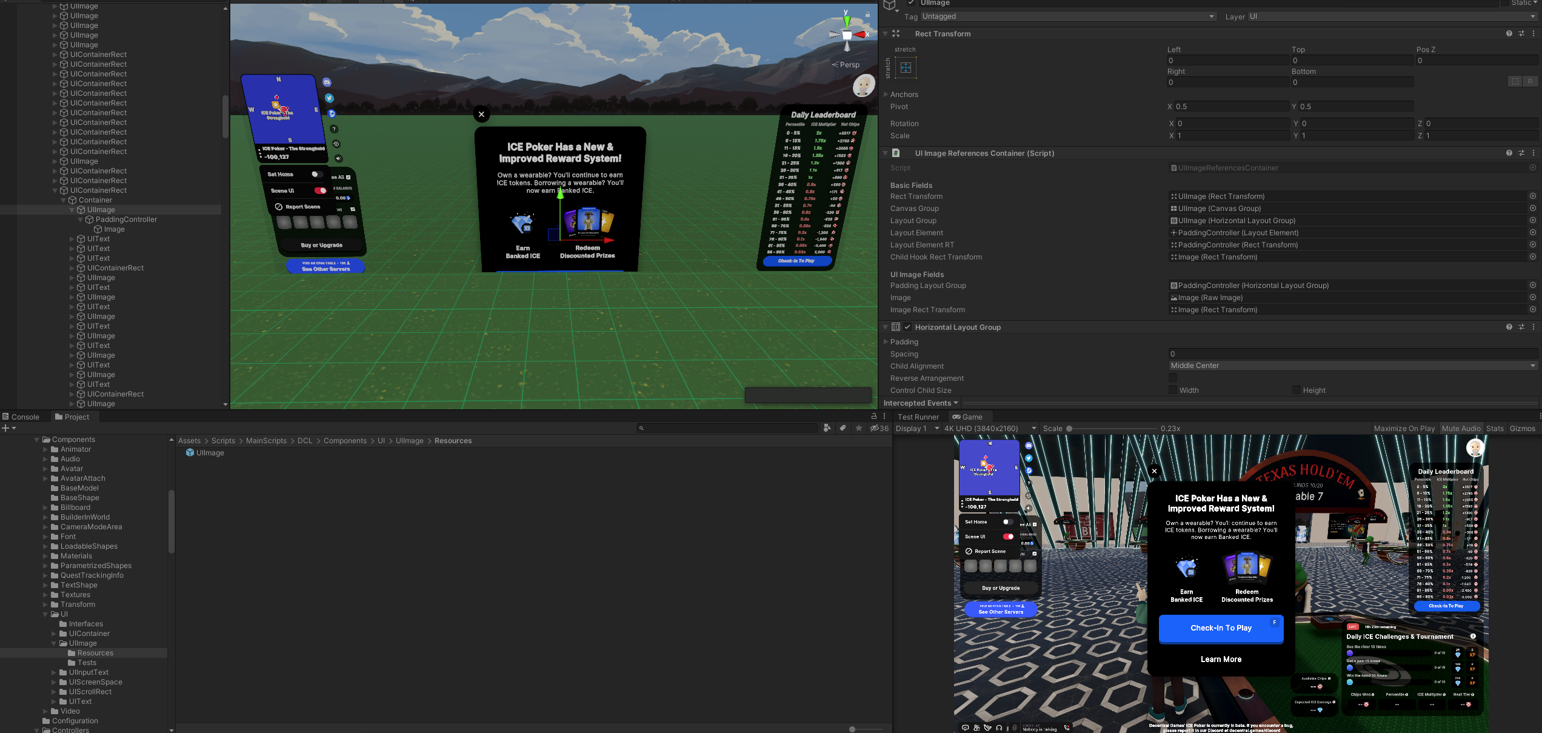Select the Test Runner tab
The height and width of the screenshot is (733, 1542).
click(x=919, y=417)
